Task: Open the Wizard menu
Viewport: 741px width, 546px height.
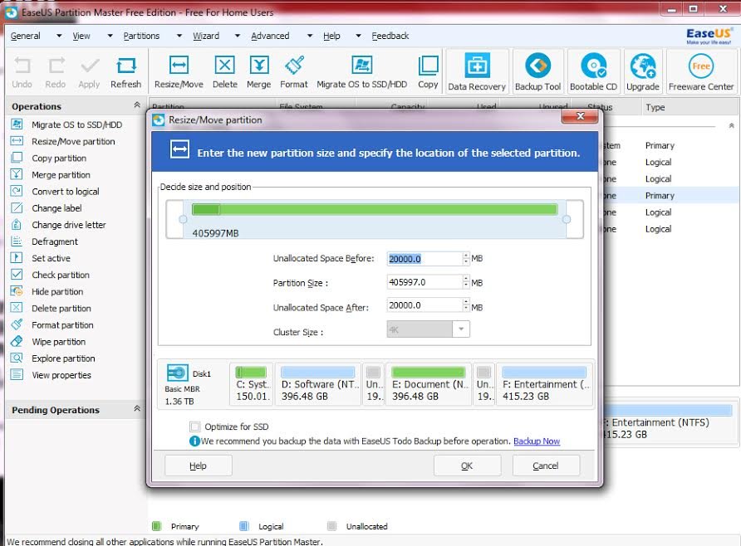Action: click(206, 36)
